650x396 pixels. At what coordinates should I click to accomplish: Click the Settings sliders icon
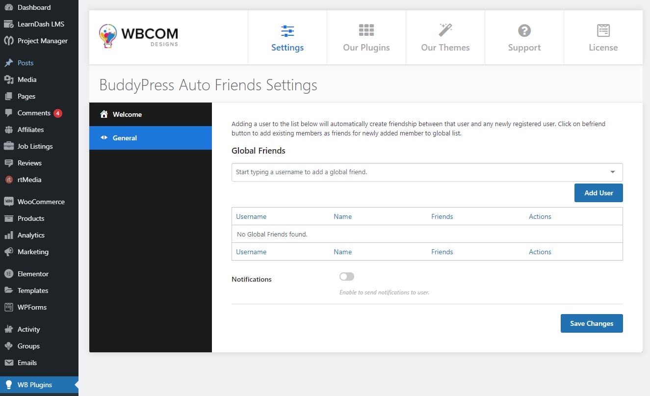pyautogui.click(x=287, y=31)
